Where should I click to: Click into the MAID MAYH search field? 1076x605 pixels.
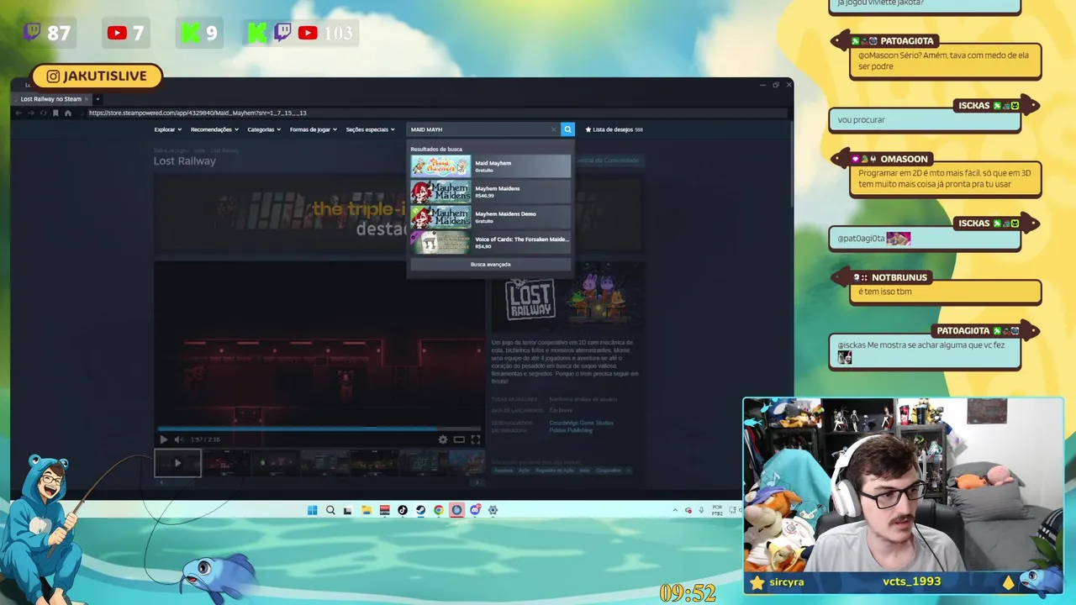tap(479, 129)
